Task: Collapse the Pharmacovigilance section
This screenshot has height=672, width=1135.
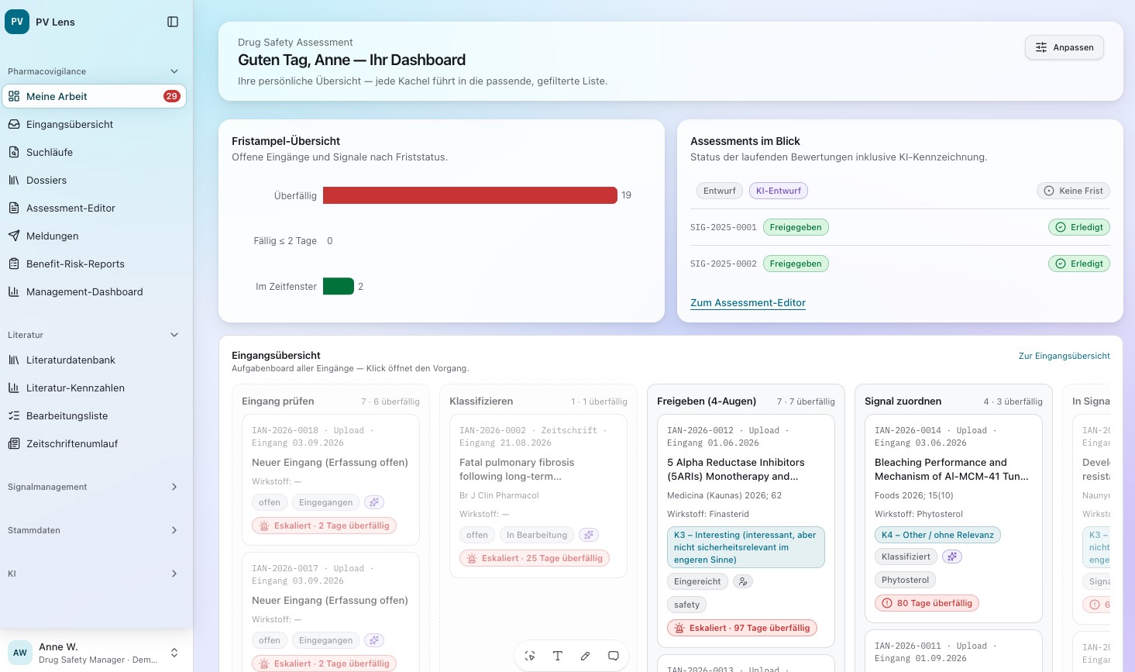Action: click(x=93, y=71)
